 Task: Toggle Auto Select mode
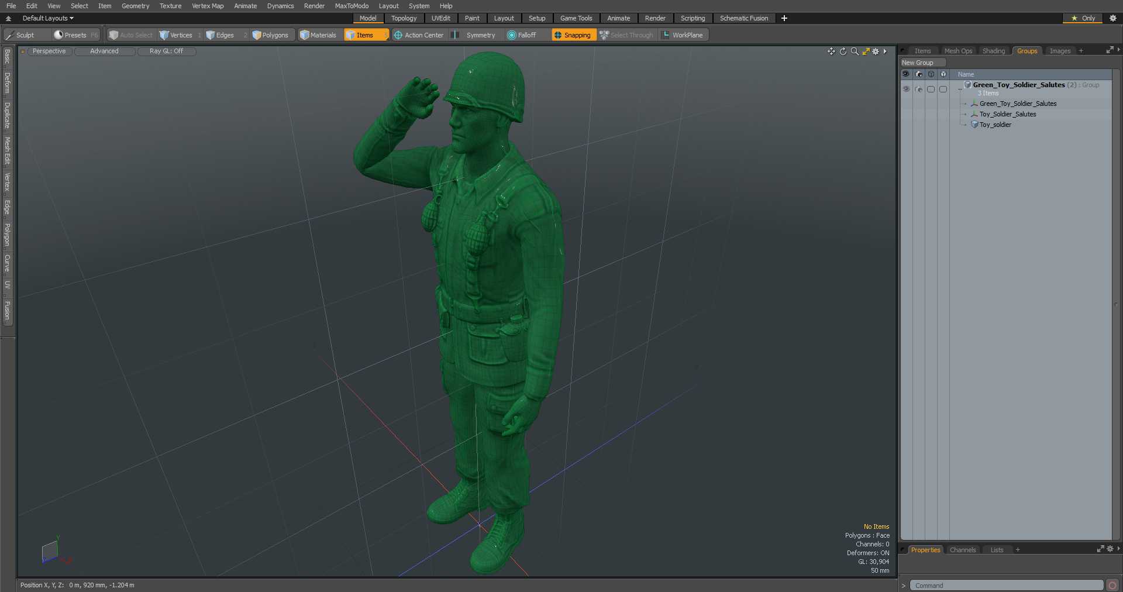pos(132,35)
